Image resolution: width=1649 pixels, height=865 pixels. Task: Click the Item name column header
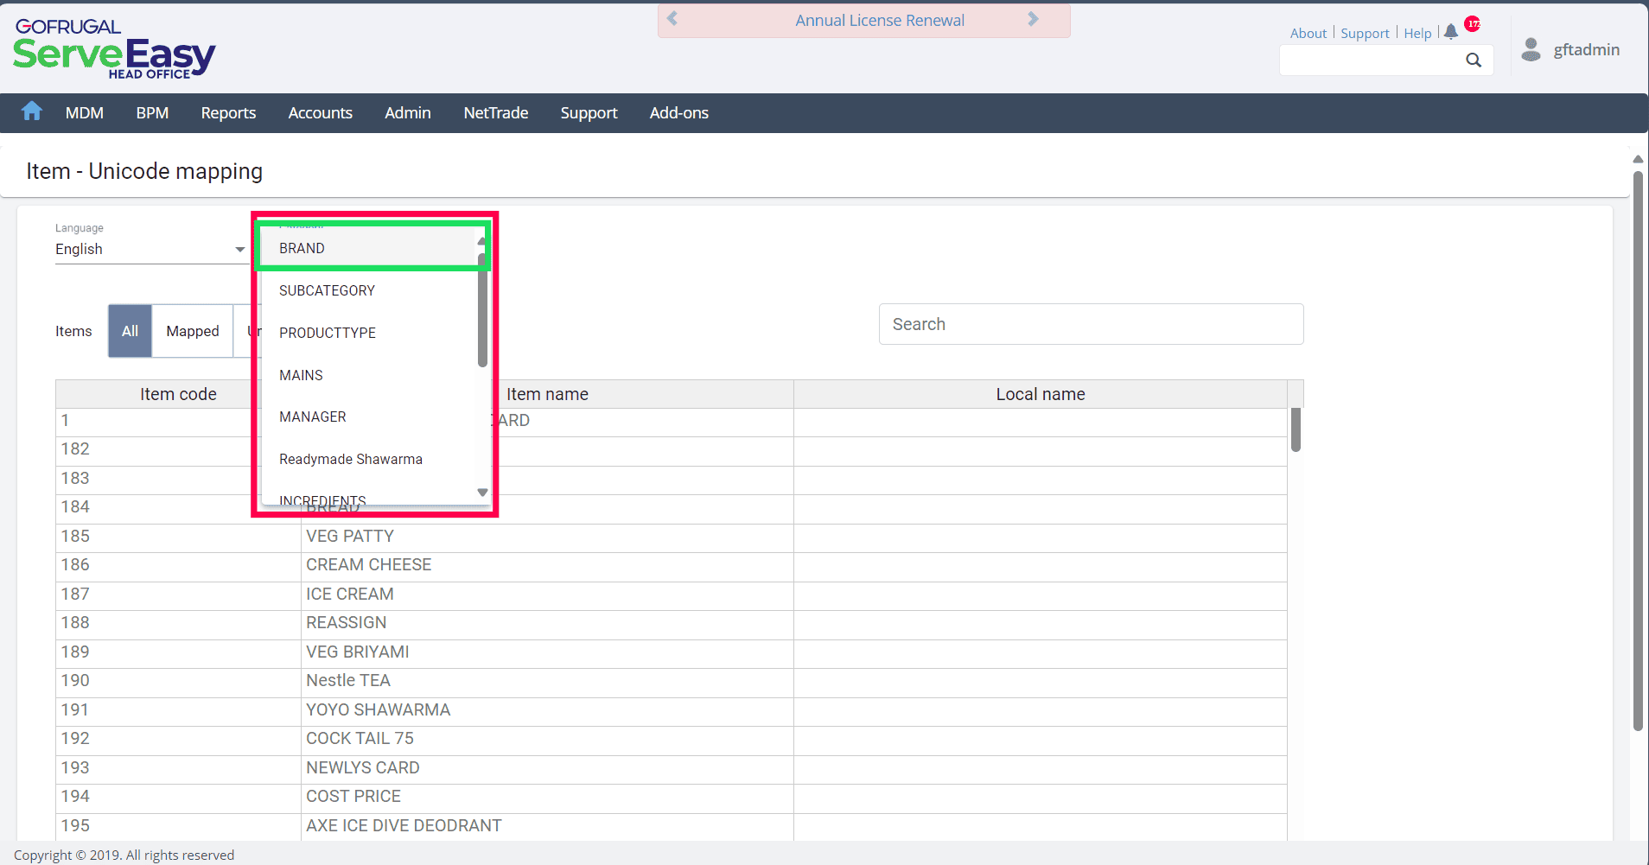click(547, 394)
